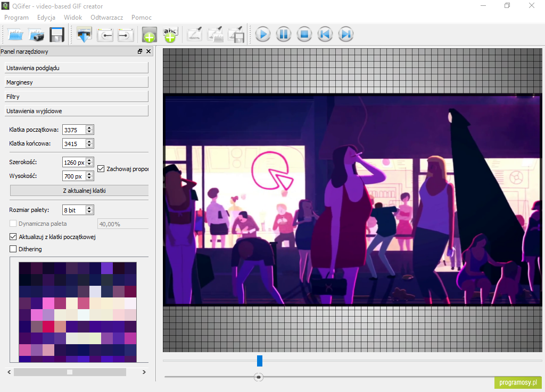Add text object abc icon
The height and width of the screenshot is (392, 545).
click(x=170, y=35)
